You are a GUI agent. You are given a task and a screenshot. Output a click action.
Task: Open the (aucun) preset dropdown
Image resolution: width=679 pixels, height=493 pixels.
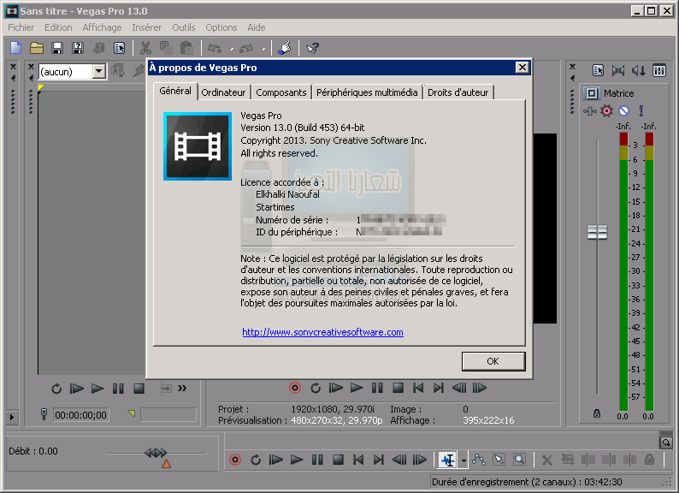98,72
